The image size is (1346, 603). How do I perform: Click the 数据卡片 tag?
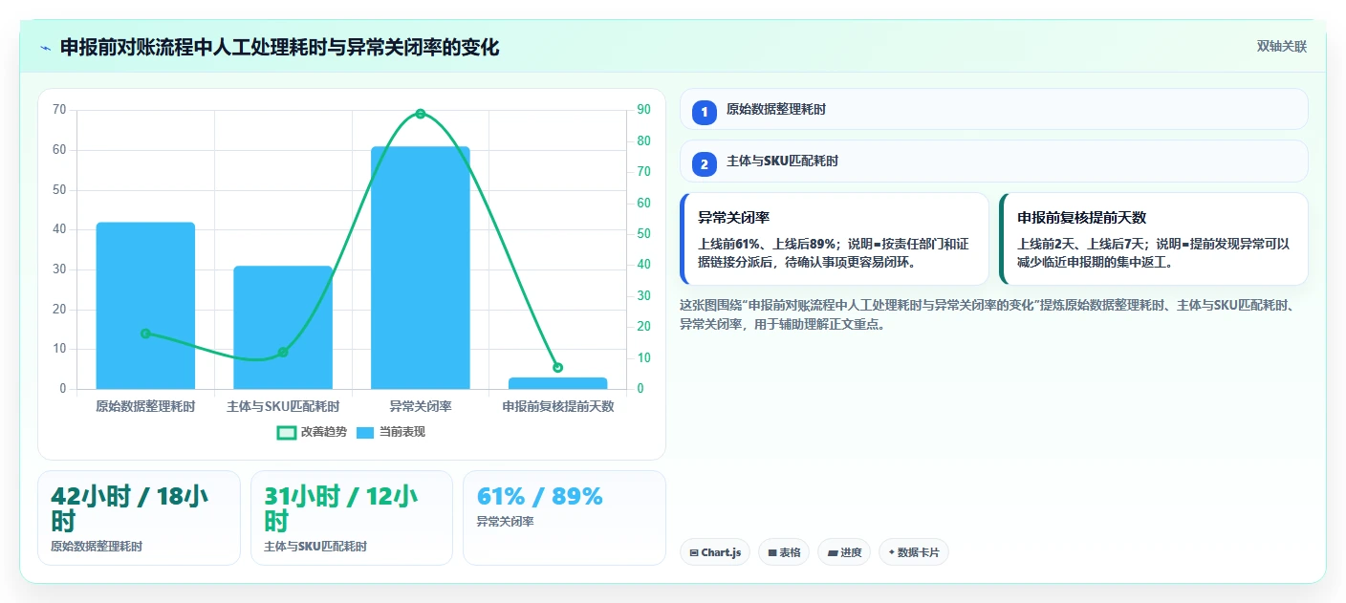coord(914,552)
